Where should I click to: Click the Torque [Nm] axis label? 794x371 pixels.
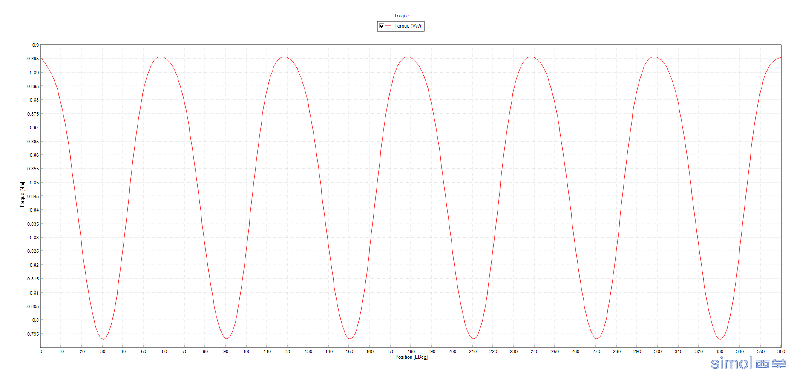point(22,194)
